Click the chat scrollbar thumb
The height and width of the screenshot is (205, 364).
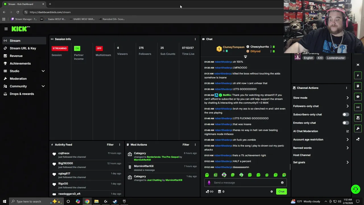[x=290, y=167]
